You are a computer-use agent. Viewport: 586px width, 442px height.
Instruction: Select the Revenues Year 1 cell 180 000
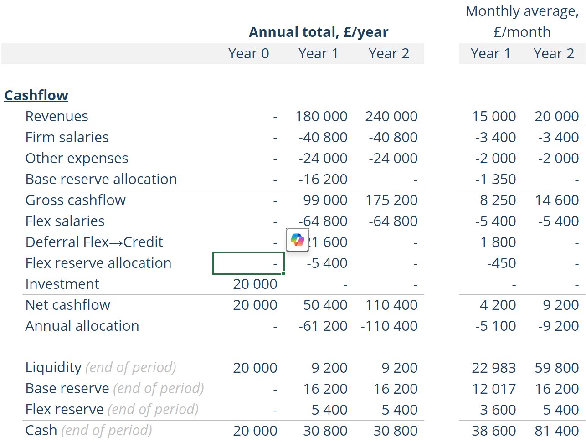321,116
